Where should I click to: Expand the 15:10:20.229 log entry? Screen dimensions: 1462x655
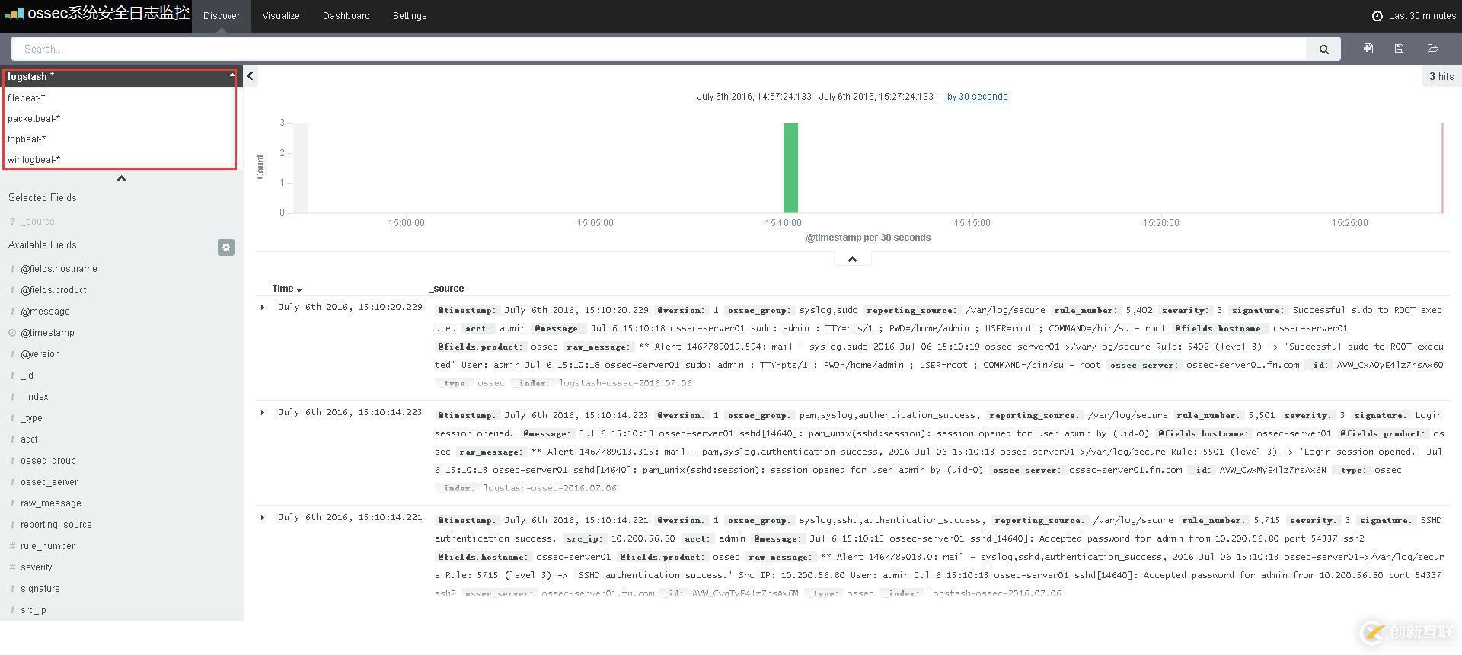tap(263, 308)
